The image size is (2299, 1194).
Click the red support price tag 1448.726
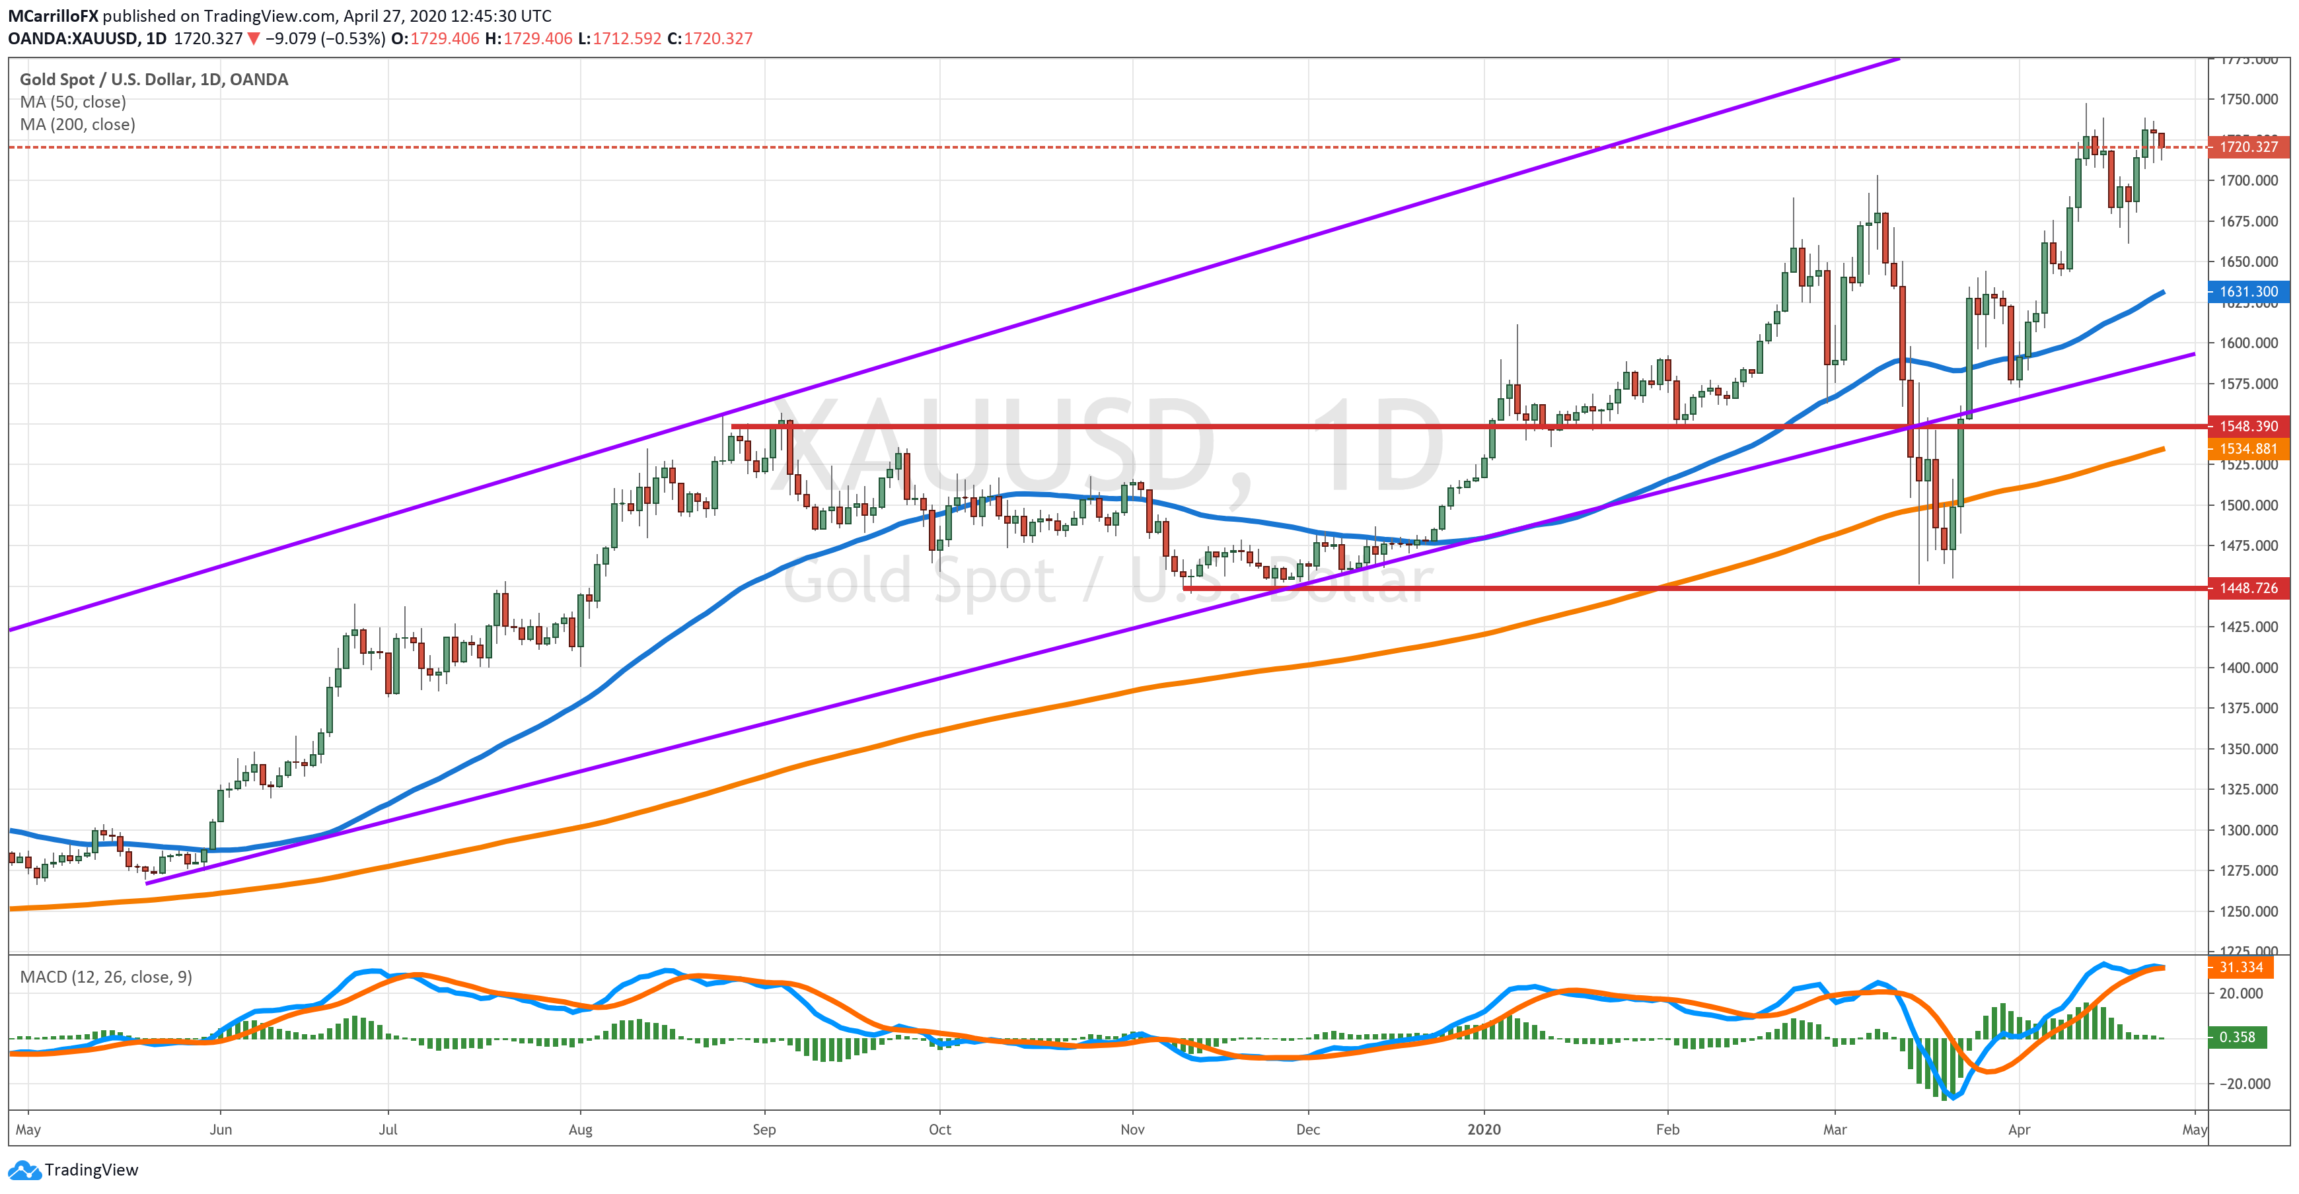[2247, 588]
